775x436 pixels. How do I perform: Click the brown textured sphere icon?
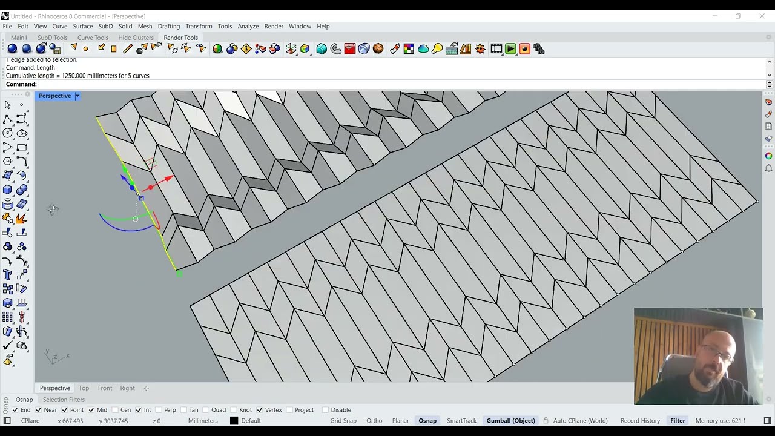pos(378,49)
